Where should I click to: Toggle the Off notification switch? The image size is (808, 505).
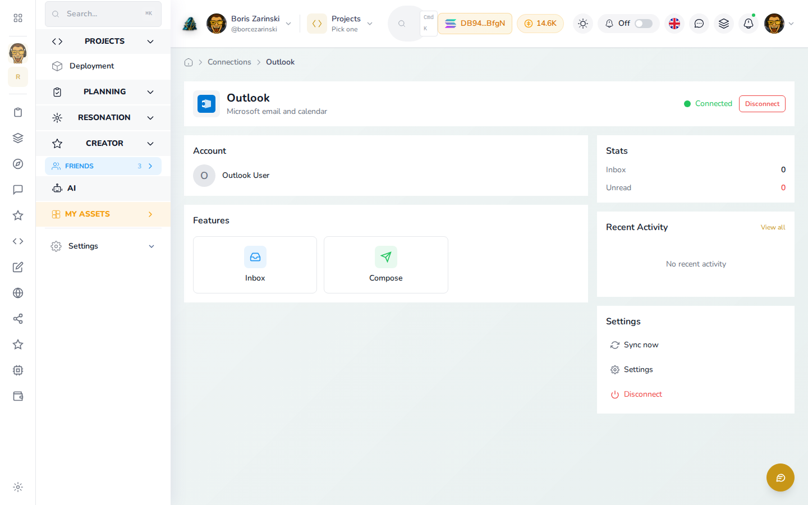click(644, 24)
